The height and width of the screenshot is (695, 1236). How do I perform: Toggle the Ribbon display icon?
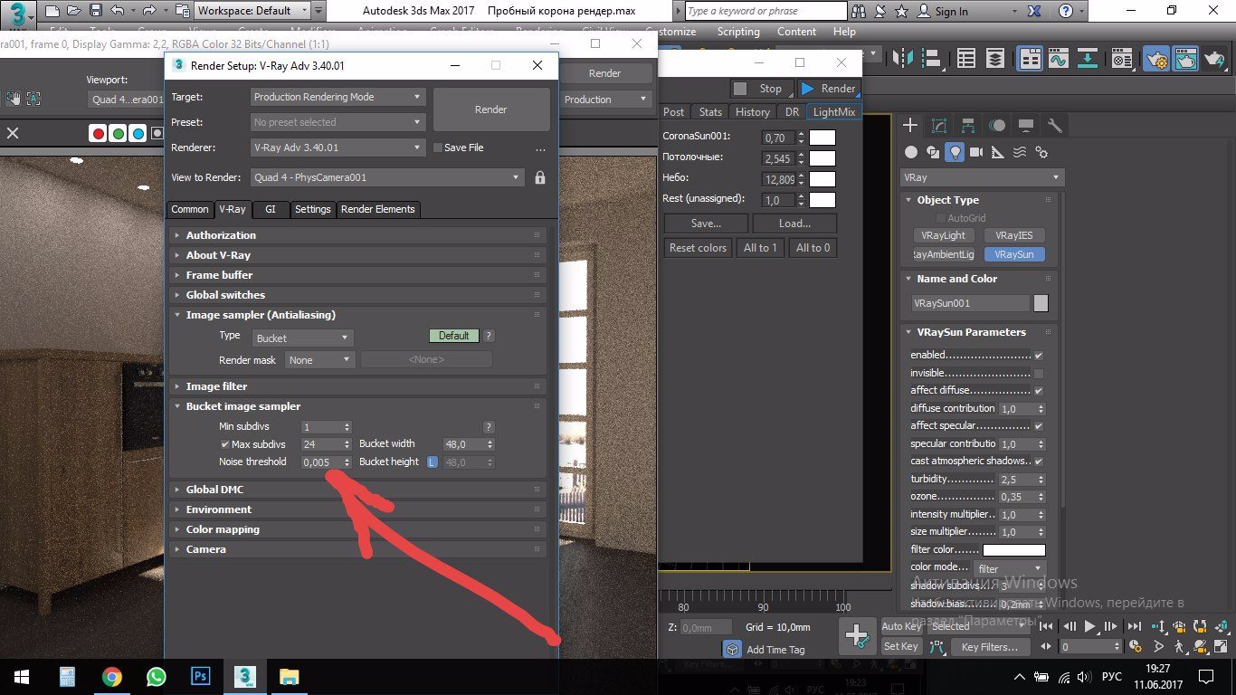[1030, 59]
